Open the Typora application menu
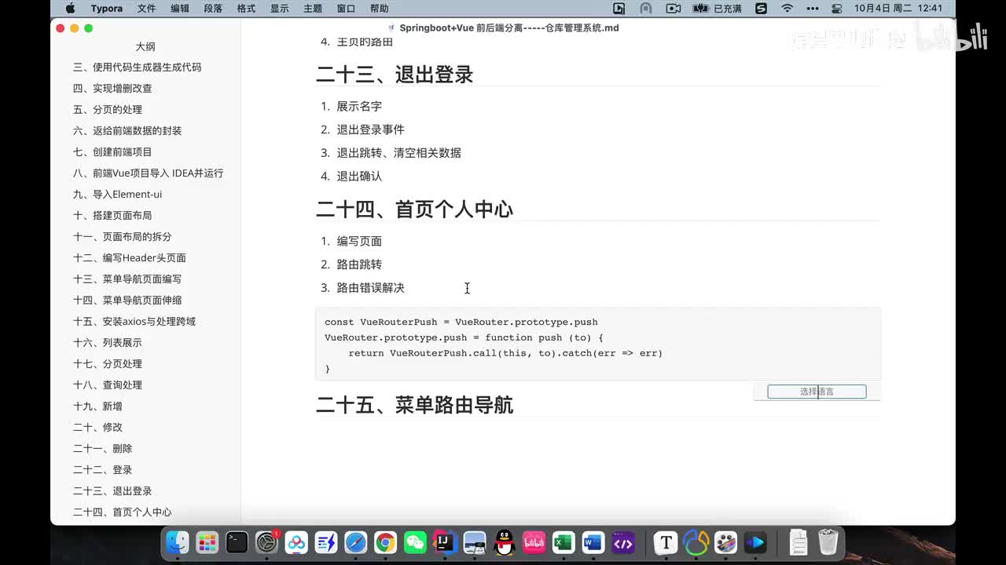The height and width of the screenshot is (565, 1006). point(106,9)
